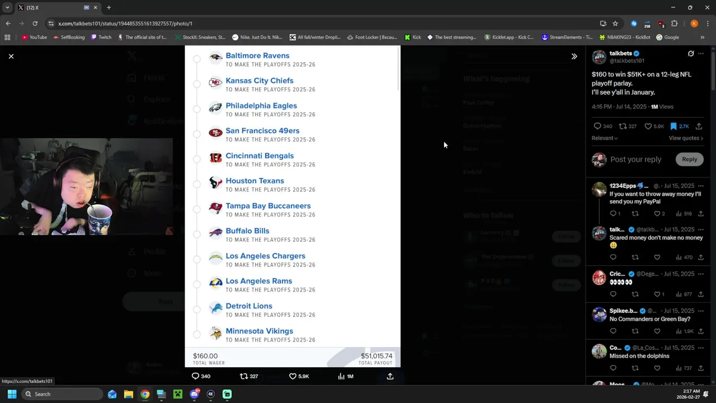Go back in browser history
716x403 pixels.
(8, 24)
